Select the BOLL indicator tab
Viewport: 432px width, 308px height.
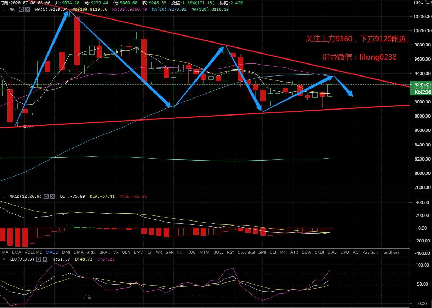pyautogui.click(x=218, y=252)
